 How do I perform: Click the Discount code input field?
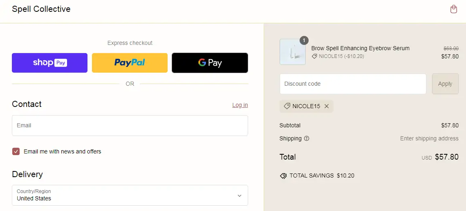point(353,84)
